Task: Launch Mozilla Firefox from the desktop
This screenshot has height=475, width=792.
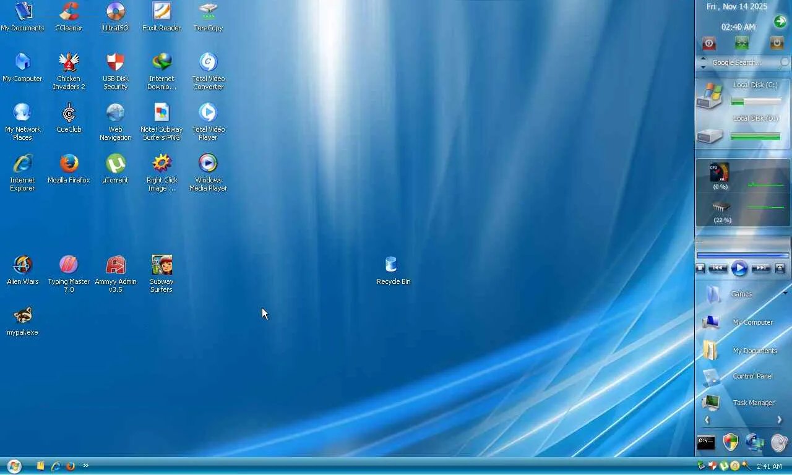Action: [69, 169]
